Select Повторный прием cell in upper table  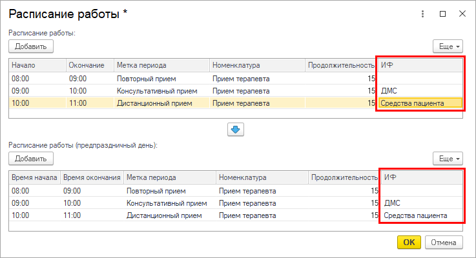(x=161, y=79)
